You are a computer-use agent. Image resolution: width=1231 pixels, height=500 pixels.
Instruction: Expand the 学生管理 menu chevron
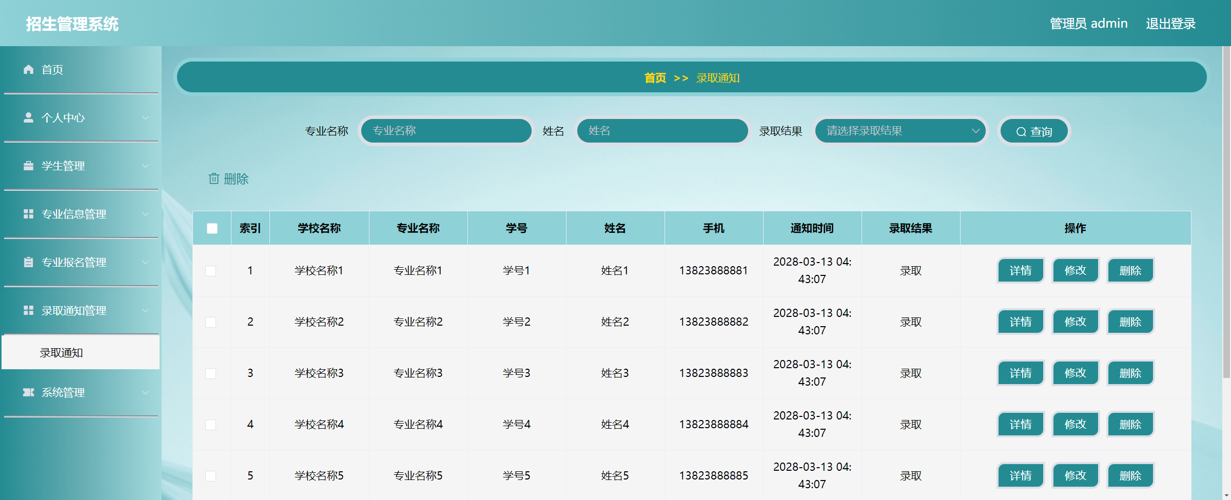(x=146, y=166)
